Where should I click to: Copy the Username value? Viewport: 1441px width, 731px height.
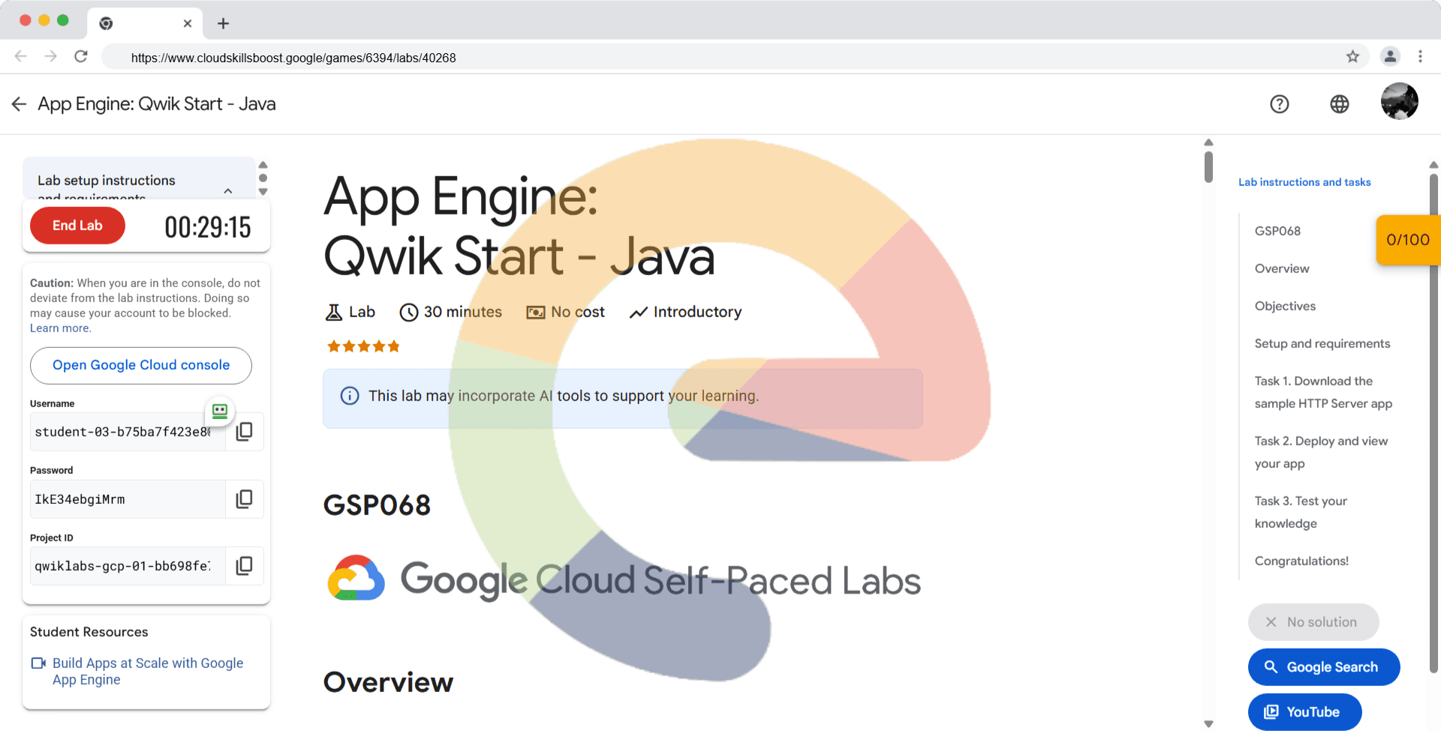coord(245,432)
